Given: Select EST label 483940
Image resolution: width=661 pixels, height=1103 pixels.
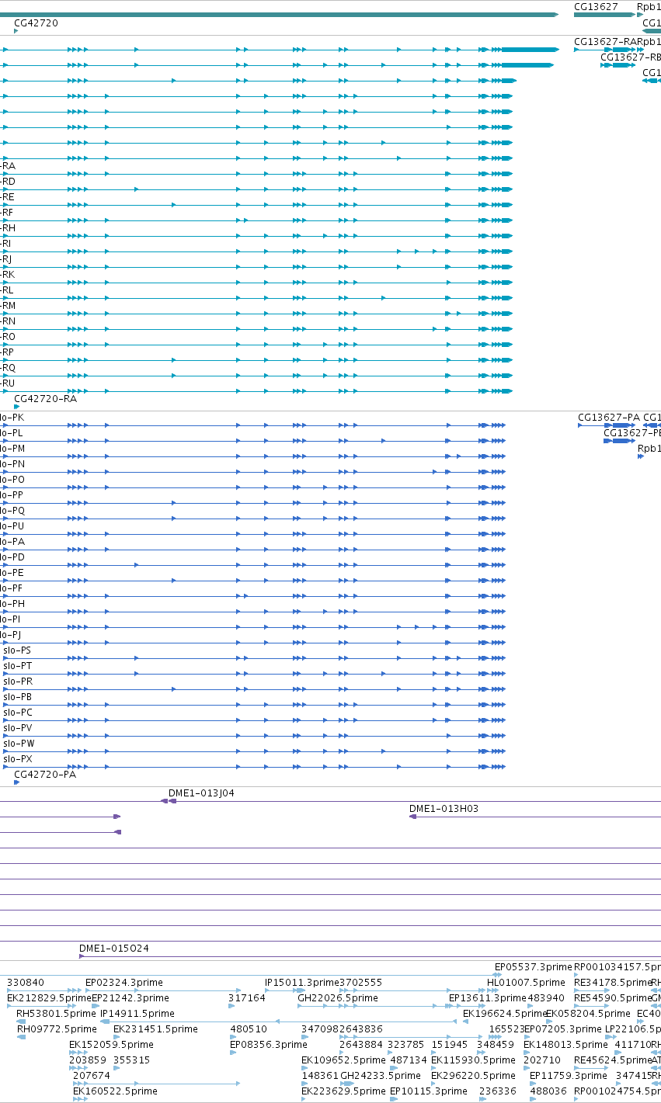Looking at the screenshot, I should point(546,998).
